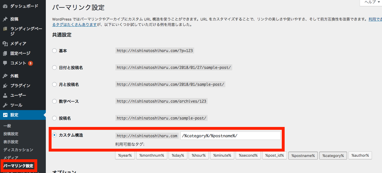Click the custom structure text field
This screenshot has height=173, width=382.
[230, 136]
